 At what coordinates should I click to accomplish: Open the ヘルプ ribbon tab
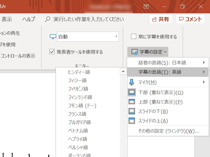tap(28, 19)
